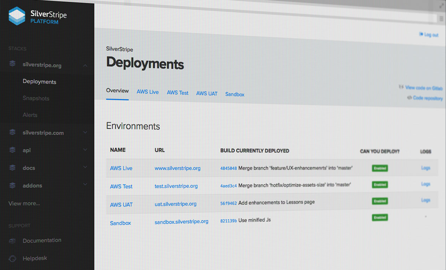
Task: Collapse the silverstripe.org stack chevron
Action: (x=85, y=65)
